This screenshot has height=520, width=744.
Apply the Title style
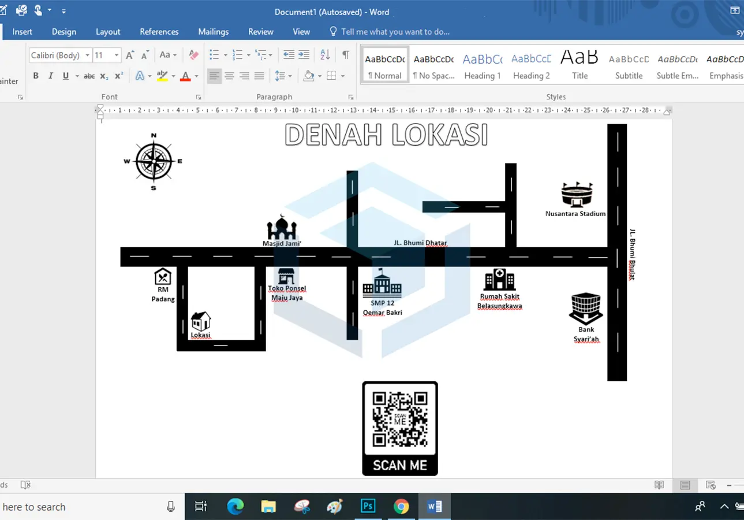click(580, 65)
